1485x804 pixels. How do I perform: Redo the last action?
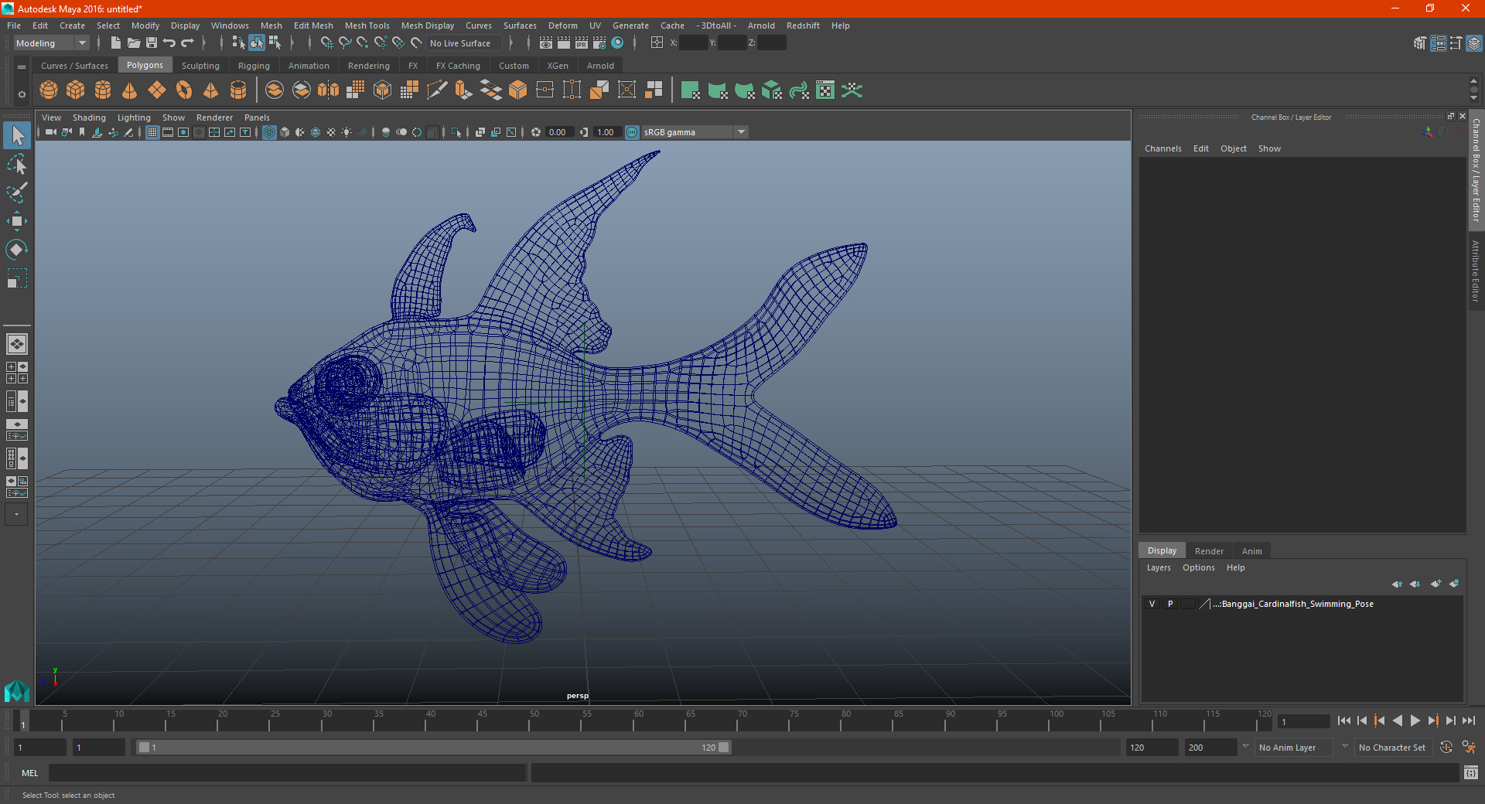point(187,43)
